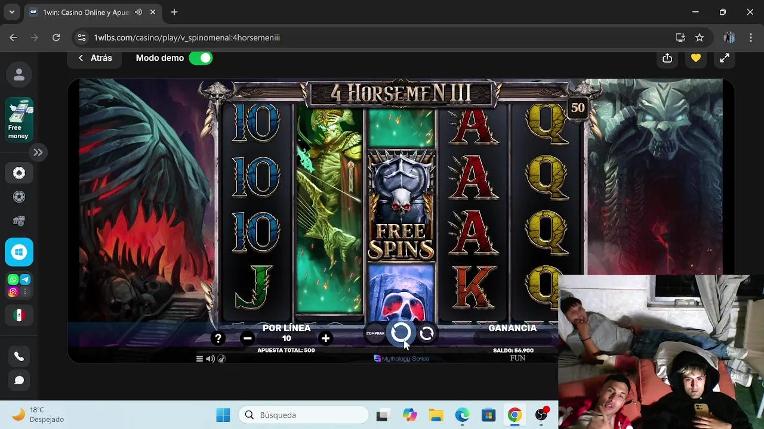Click the taskbar Búsqueda search box
The height and width of the screenshot is (429, 764).
click(304, 415)
